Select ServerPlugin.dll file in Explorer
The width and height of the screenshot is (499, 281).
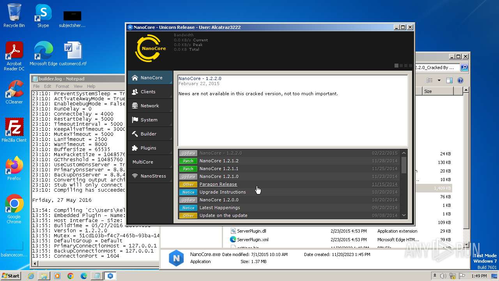pyautogui.click(x=251, y=231)
